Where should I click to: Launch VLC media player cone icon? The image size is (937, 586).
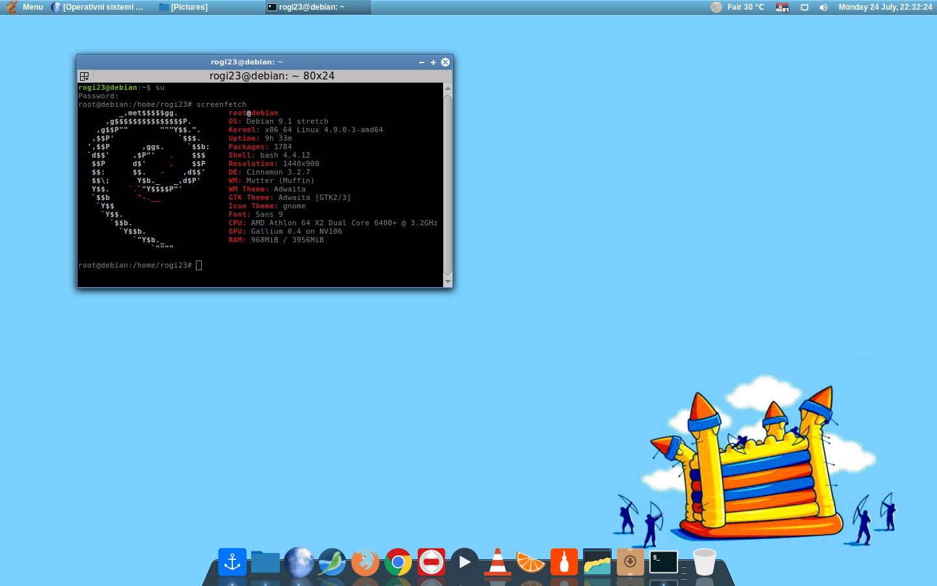click(498, 562)
